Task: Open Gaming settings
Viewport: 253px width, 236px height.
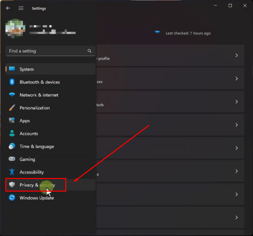Action: [x=51, y=159]
